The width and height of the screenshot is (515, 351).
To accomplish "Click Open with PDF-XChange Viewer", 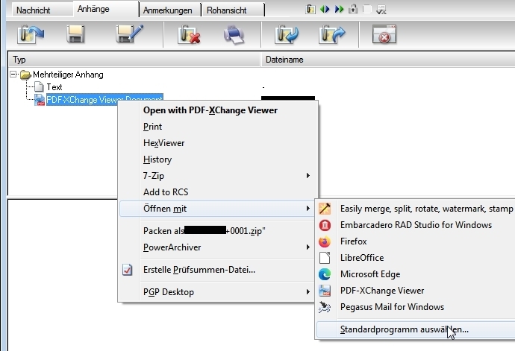I will (210, 110).
